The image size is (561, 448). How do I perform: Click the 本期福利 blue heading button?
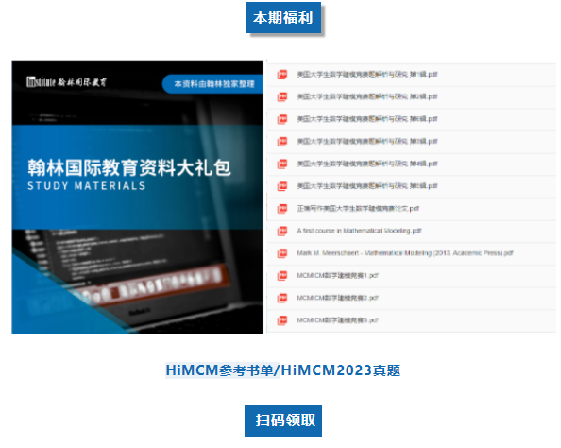click(x=283, y=18)
